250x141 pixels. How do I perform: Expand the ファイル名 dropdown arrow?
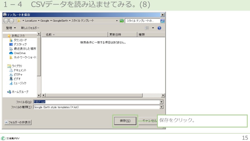[x=161, y=102]
